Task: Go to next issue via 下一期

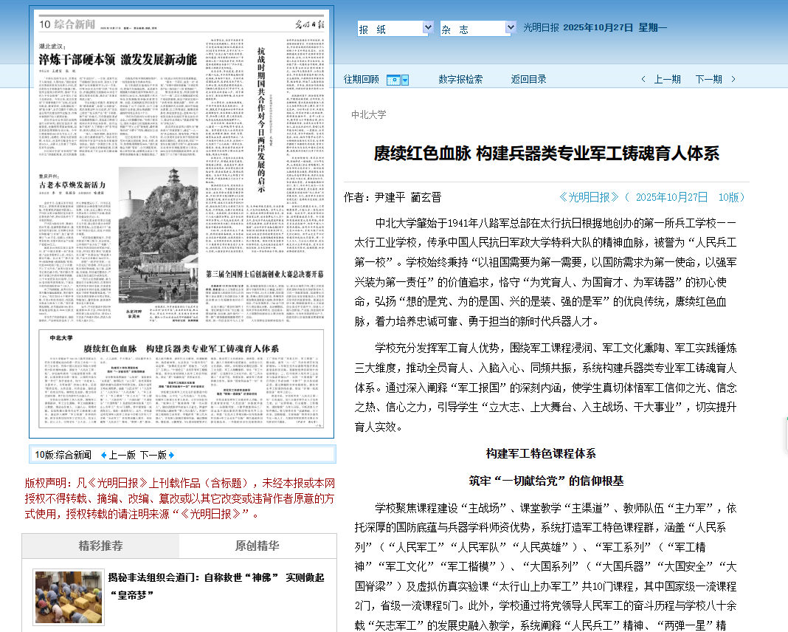Action: pos(708,80)
